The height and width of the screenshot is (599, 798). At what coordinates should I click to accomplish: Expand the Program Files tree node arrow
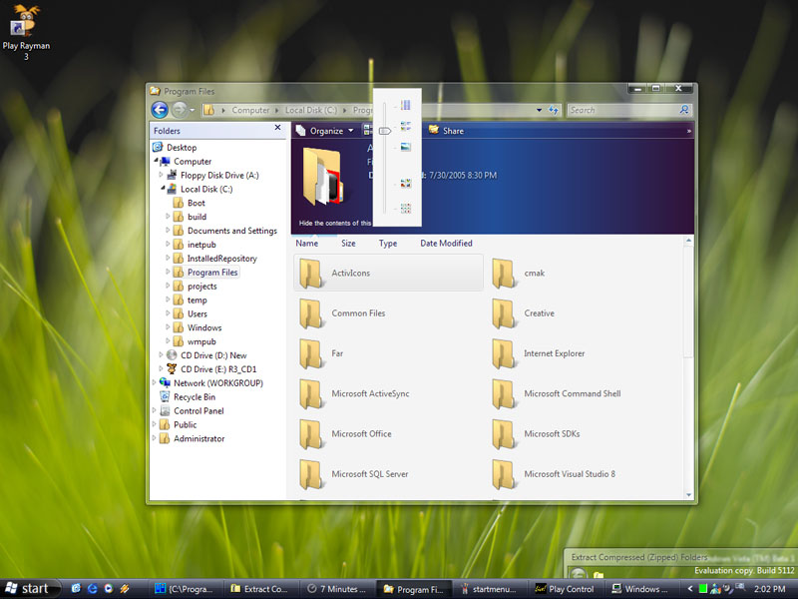(168, 272)
